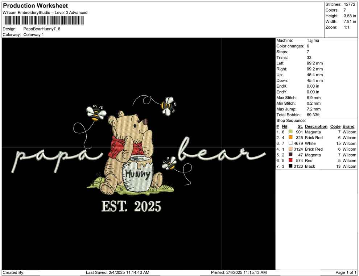Click the 'St.' column header
Viewport: 359px width, 276px height.
tap(300, 126)
